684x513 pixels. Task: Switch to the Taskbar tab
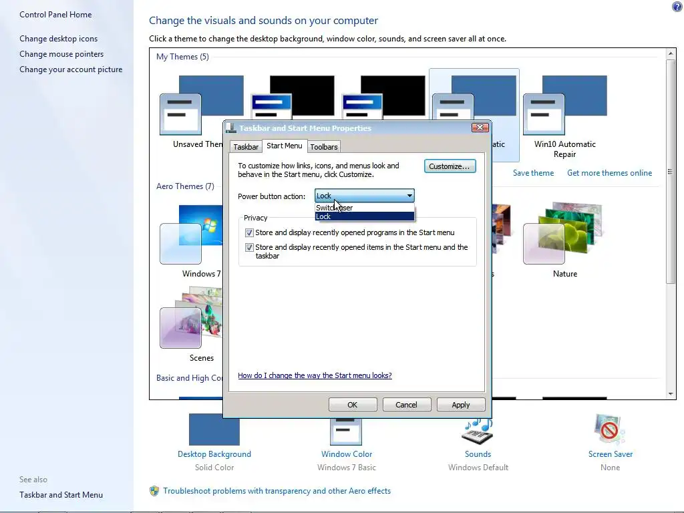tap(246, 147)
